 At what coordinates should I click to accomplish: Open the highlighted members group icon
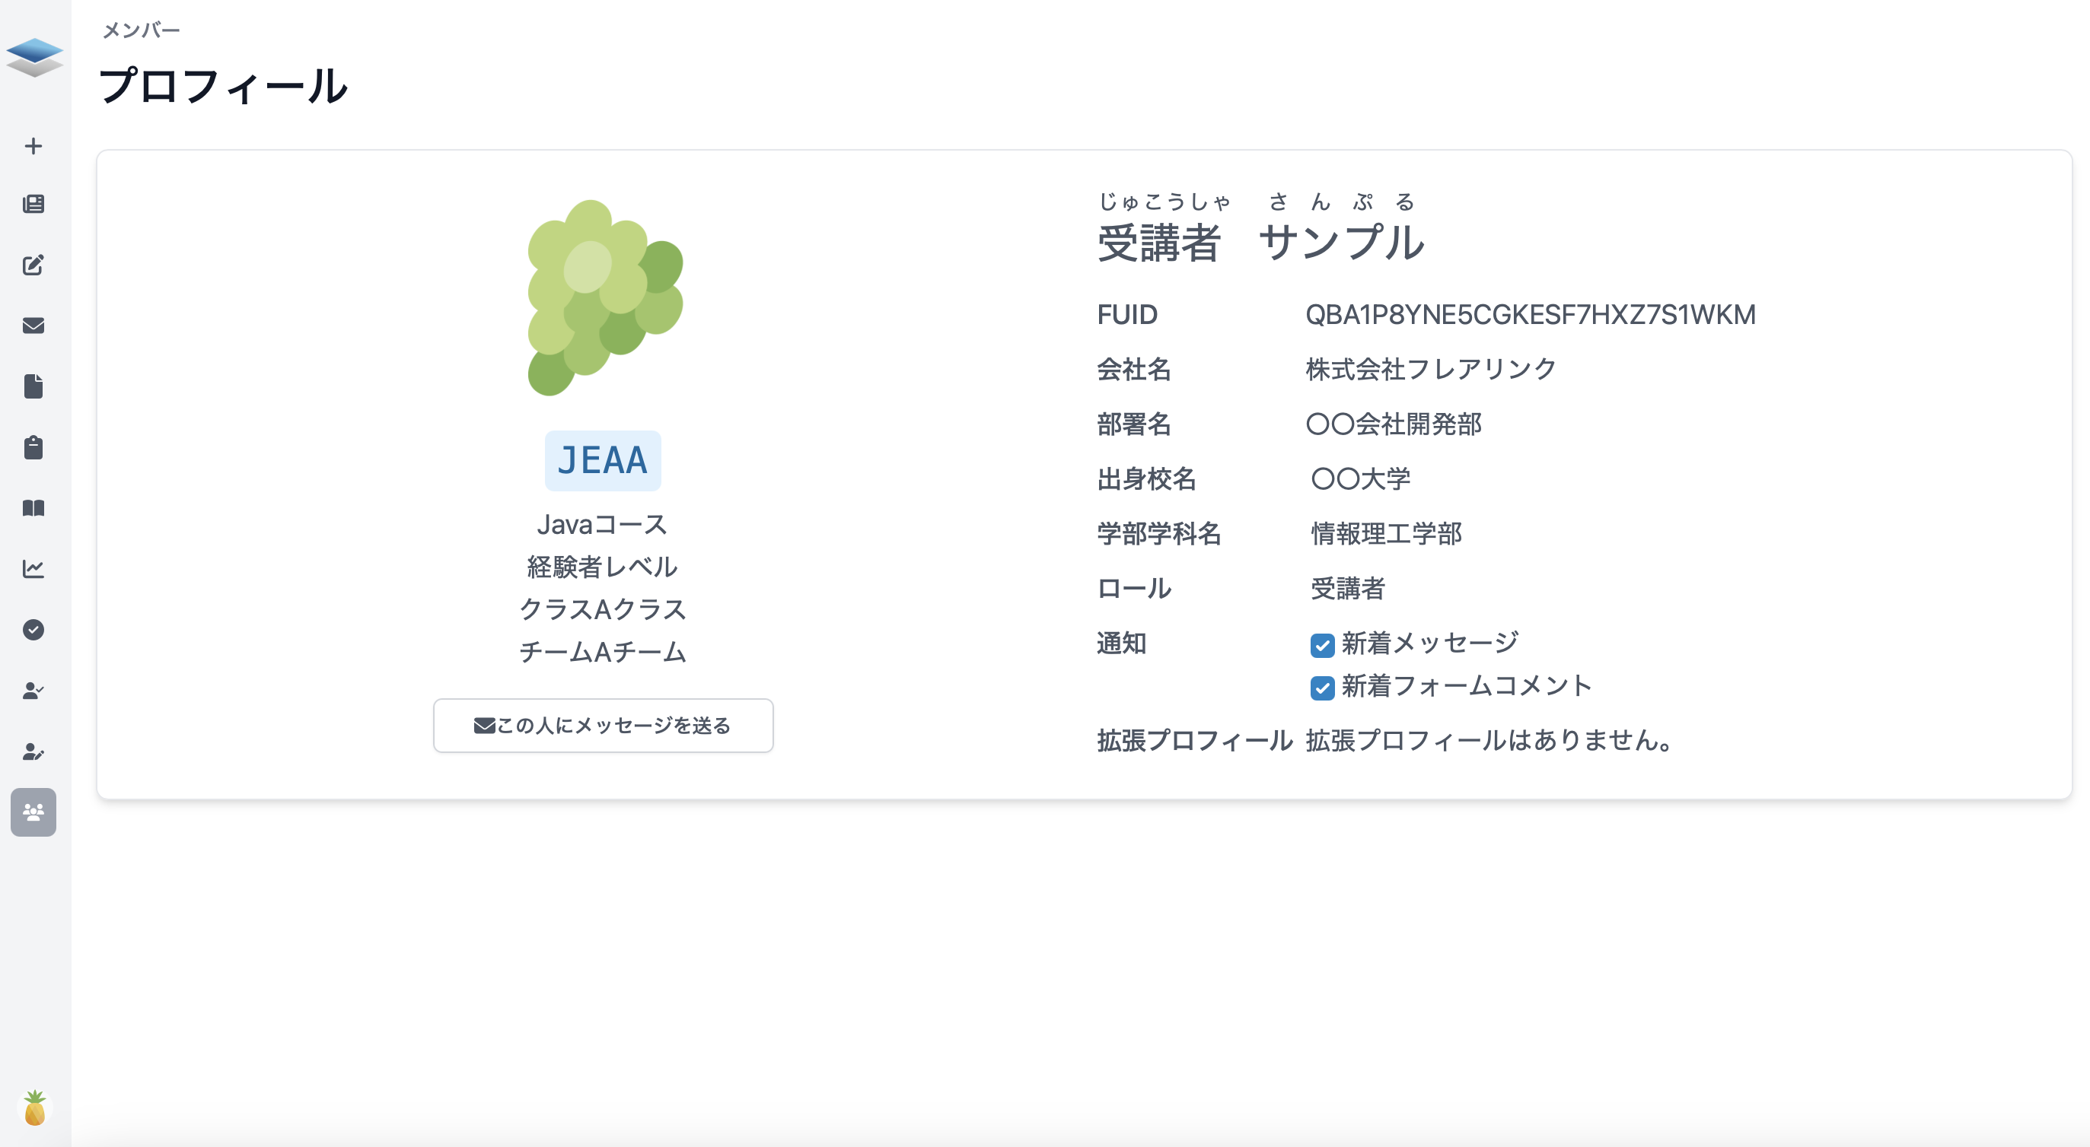pos(33,812)
